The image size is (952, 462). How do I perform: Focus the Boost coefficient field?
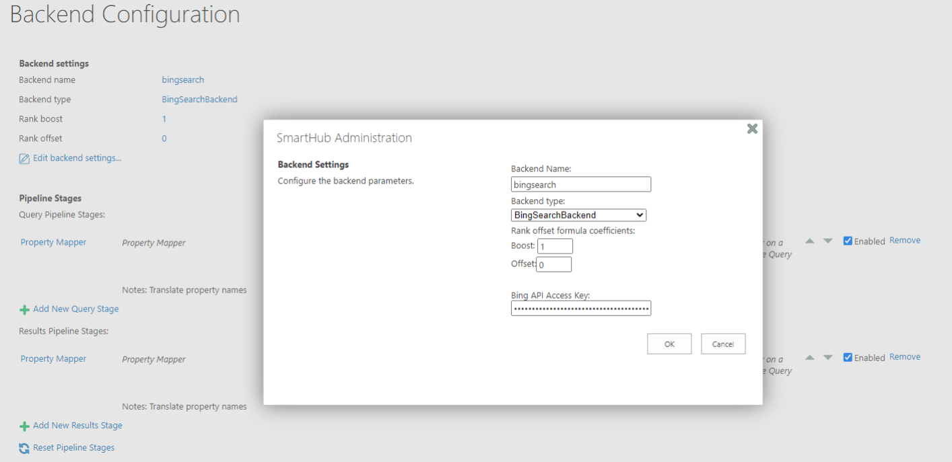(x=555, y=246)
